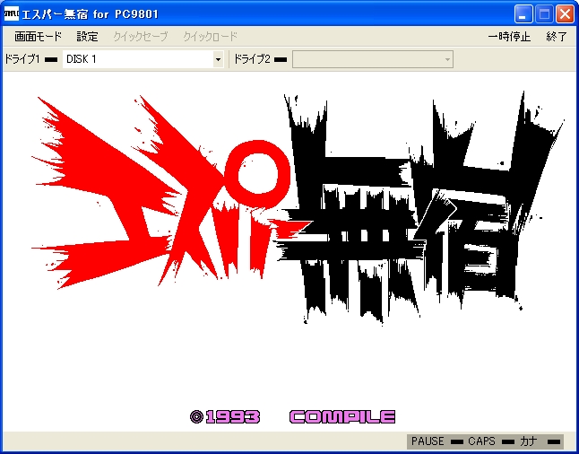Expand the ドライブ1 disk dropdown arrow
579x454 pixels.
click(218, 59)
